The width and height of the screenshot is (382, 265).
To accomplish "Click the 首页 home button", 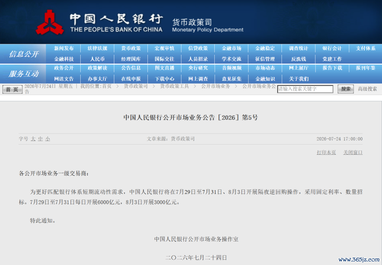I will [x=12, y=89].
